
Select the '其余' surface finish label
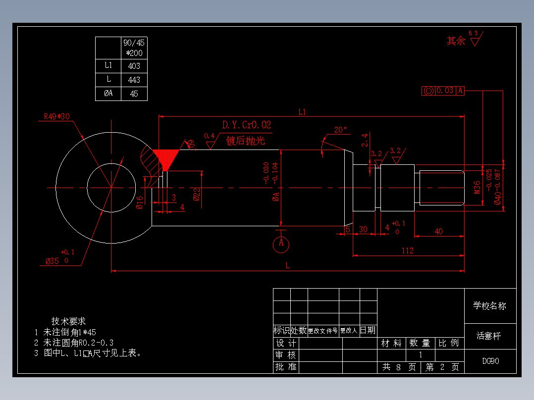[456, 41]
